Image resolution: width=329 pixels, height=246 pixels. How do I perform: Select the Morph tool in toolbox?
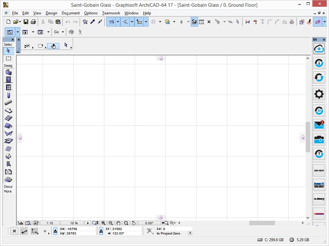pos(8,156)
